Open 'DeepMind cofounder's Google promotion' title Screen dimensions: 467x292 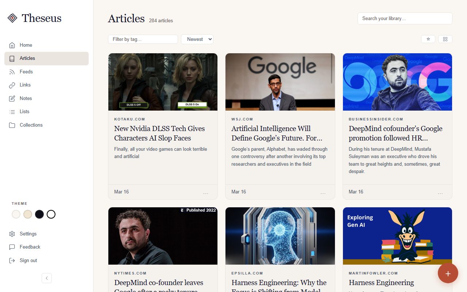(395, 133)
